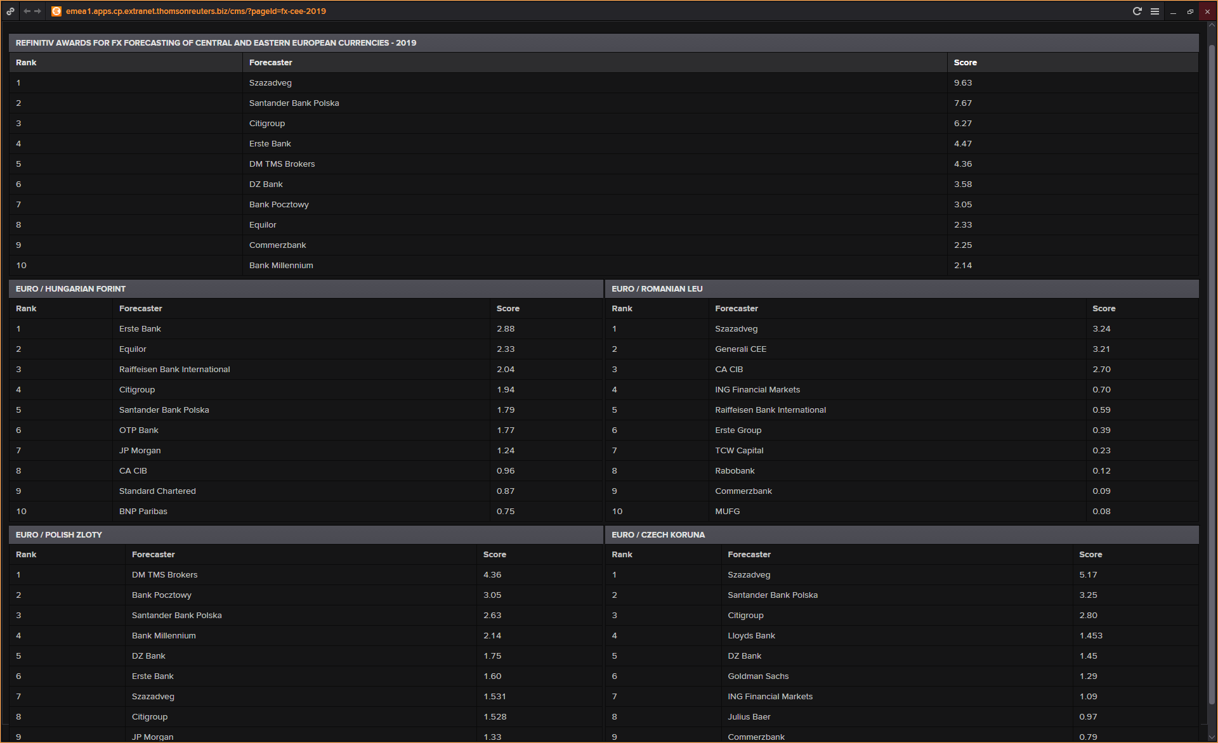Image resolution: width=1218 pixels, height=743 pixels.
Task: Select TCW Capital row
Action: (x=902, y=451)
